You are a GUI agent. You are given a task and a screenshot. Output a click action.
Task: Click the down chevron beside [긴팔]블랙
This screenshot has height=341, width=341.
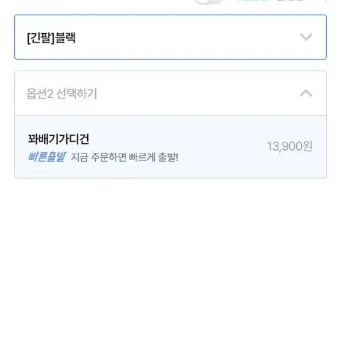(306, 37)
